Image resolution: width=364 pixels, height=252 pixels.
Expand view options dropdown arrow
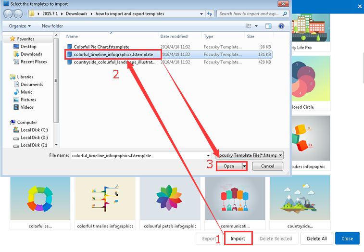[x=256, y=26]
